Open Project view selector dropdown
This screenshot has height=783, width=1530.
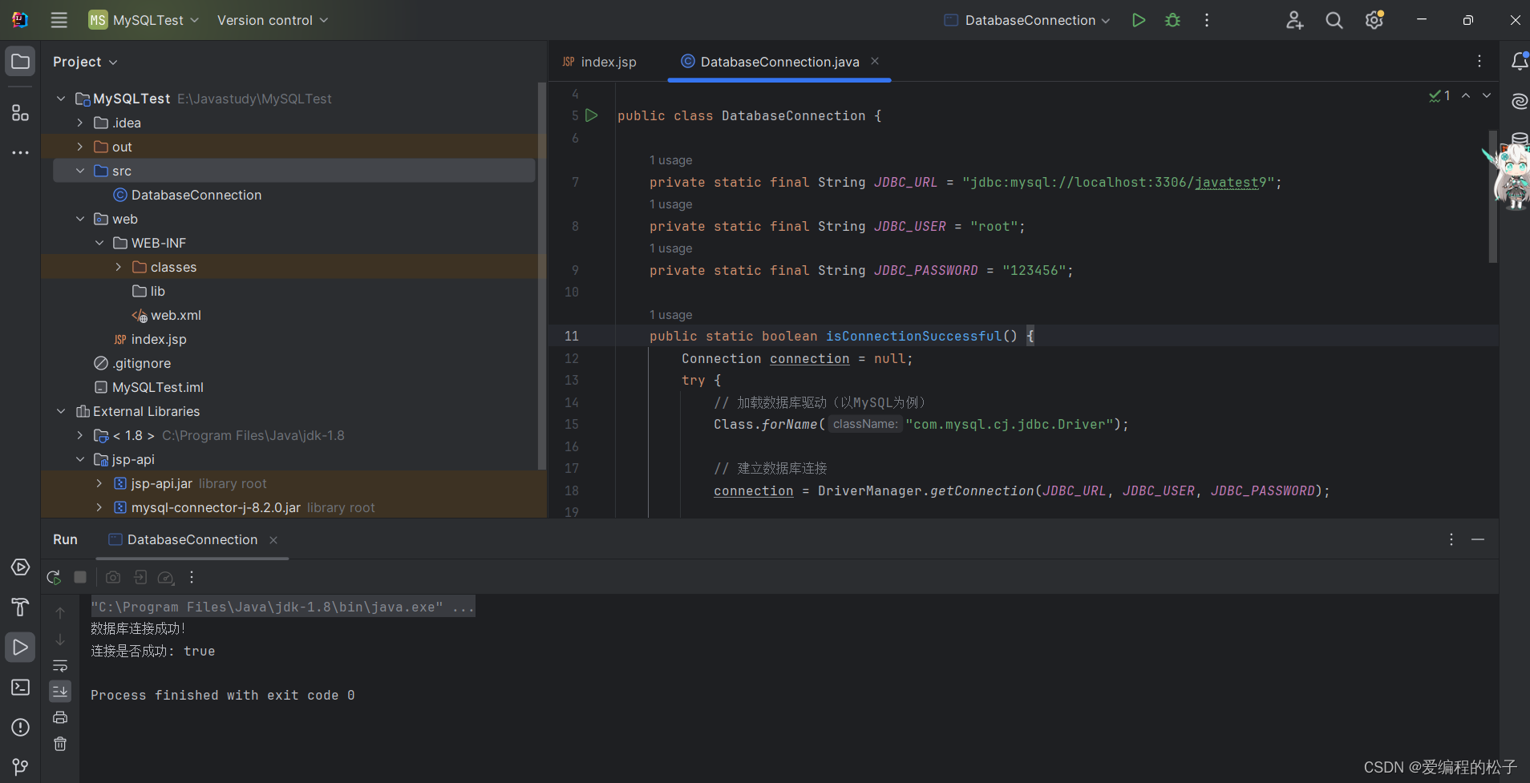pyautogui.click(x=85, y=62)
